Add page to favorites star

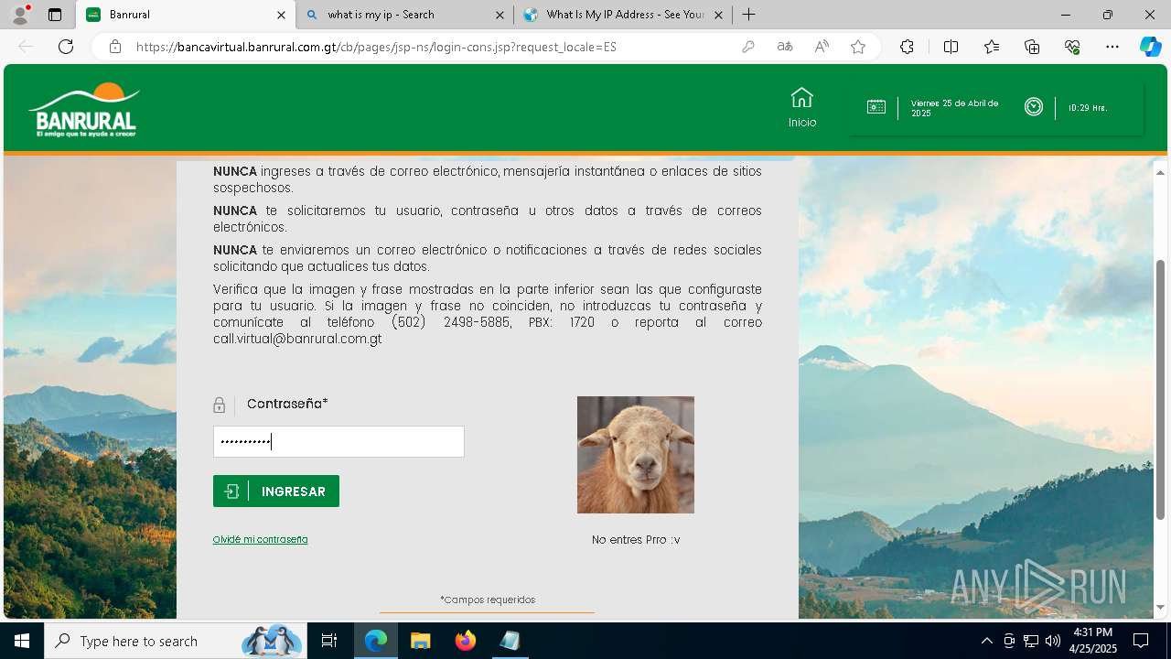click(858, 47)
